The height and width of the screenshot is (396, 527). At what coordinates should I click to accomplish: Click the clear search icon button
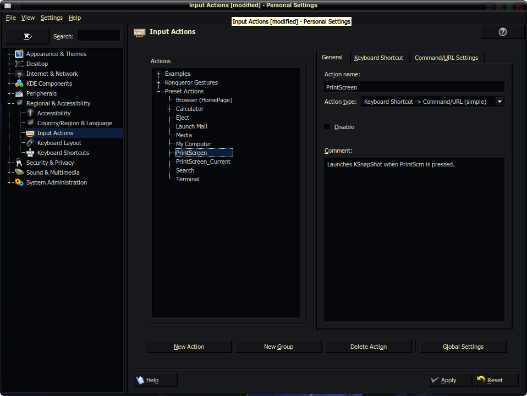[28, 36]
